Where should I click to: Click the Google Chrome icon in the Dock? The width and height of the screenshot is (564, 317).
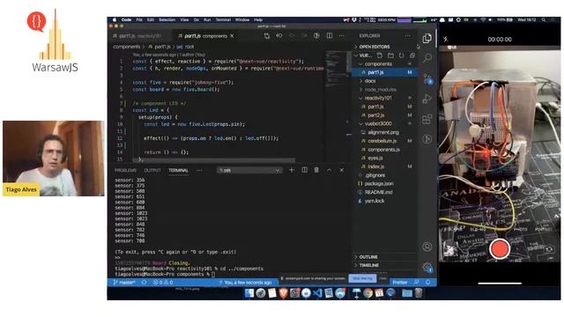coord(367,293)
